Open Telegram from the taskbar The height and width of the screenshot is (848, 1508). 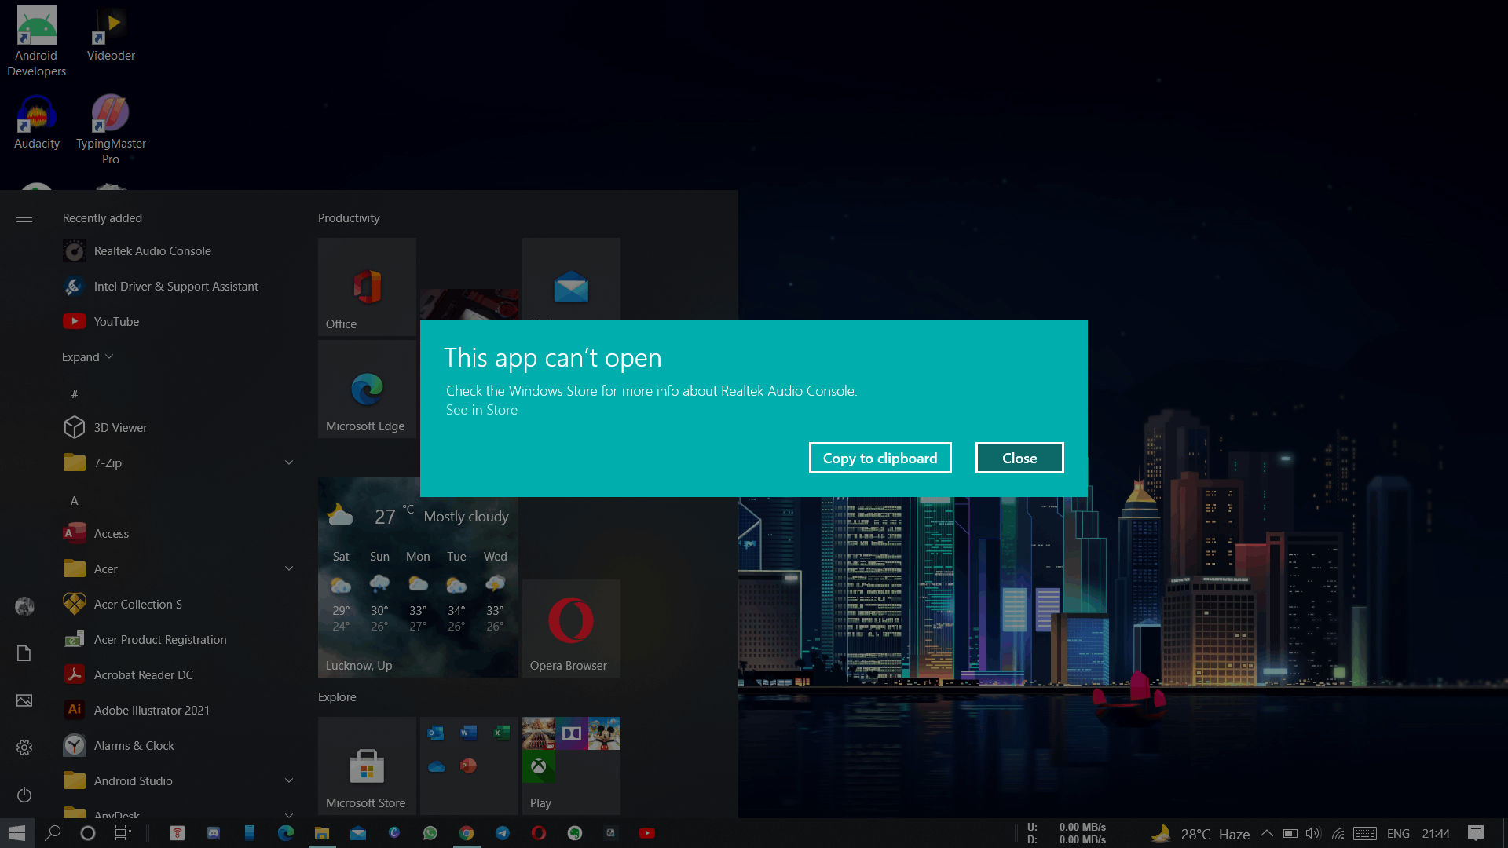[503, 833]
